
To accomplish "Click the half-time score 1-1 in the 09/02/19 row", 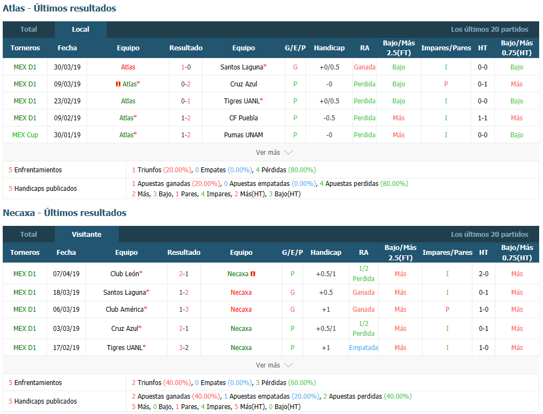I will [483, 118].
